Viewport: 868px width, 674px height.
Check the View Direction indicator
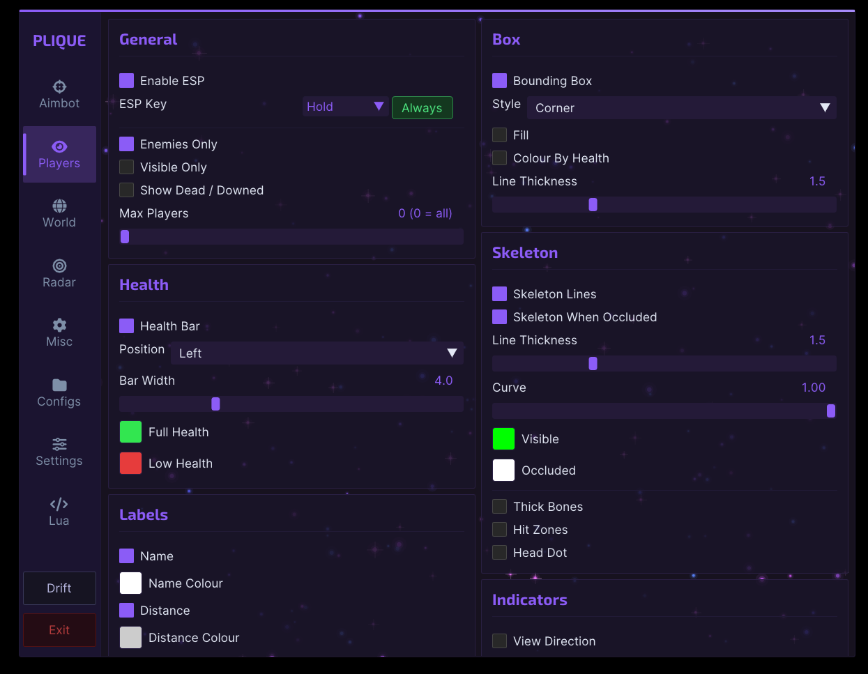coord(499,641)
